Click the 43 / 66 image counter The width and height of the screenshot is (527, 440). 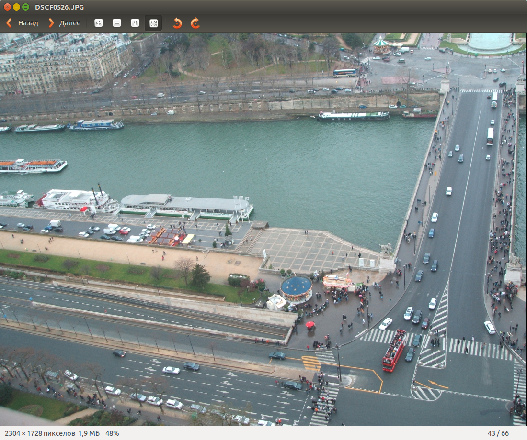click(498, 433)
